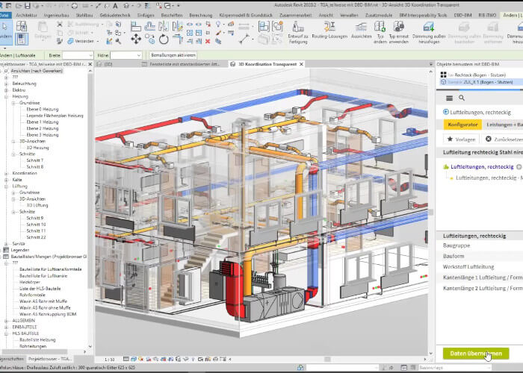The height and width of the screenshot is (373, 523).
Task: Click the Text 'A' icon in quick access toolbar
Action: point(115,6)
